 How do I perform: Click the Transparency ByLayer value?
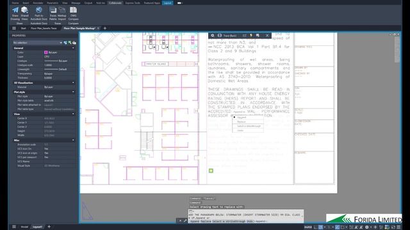(60, 74)
